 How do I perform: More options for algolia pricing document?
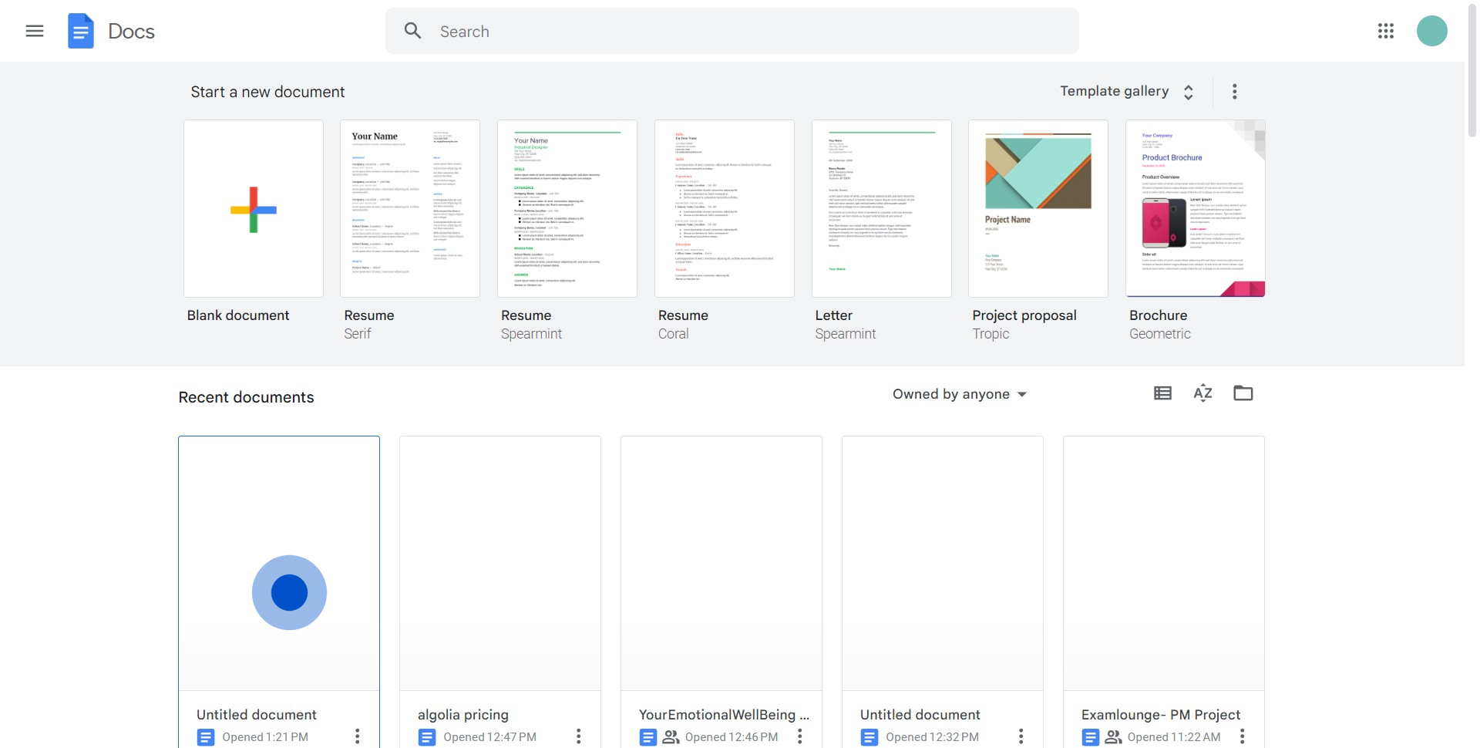tap(579, 736)
